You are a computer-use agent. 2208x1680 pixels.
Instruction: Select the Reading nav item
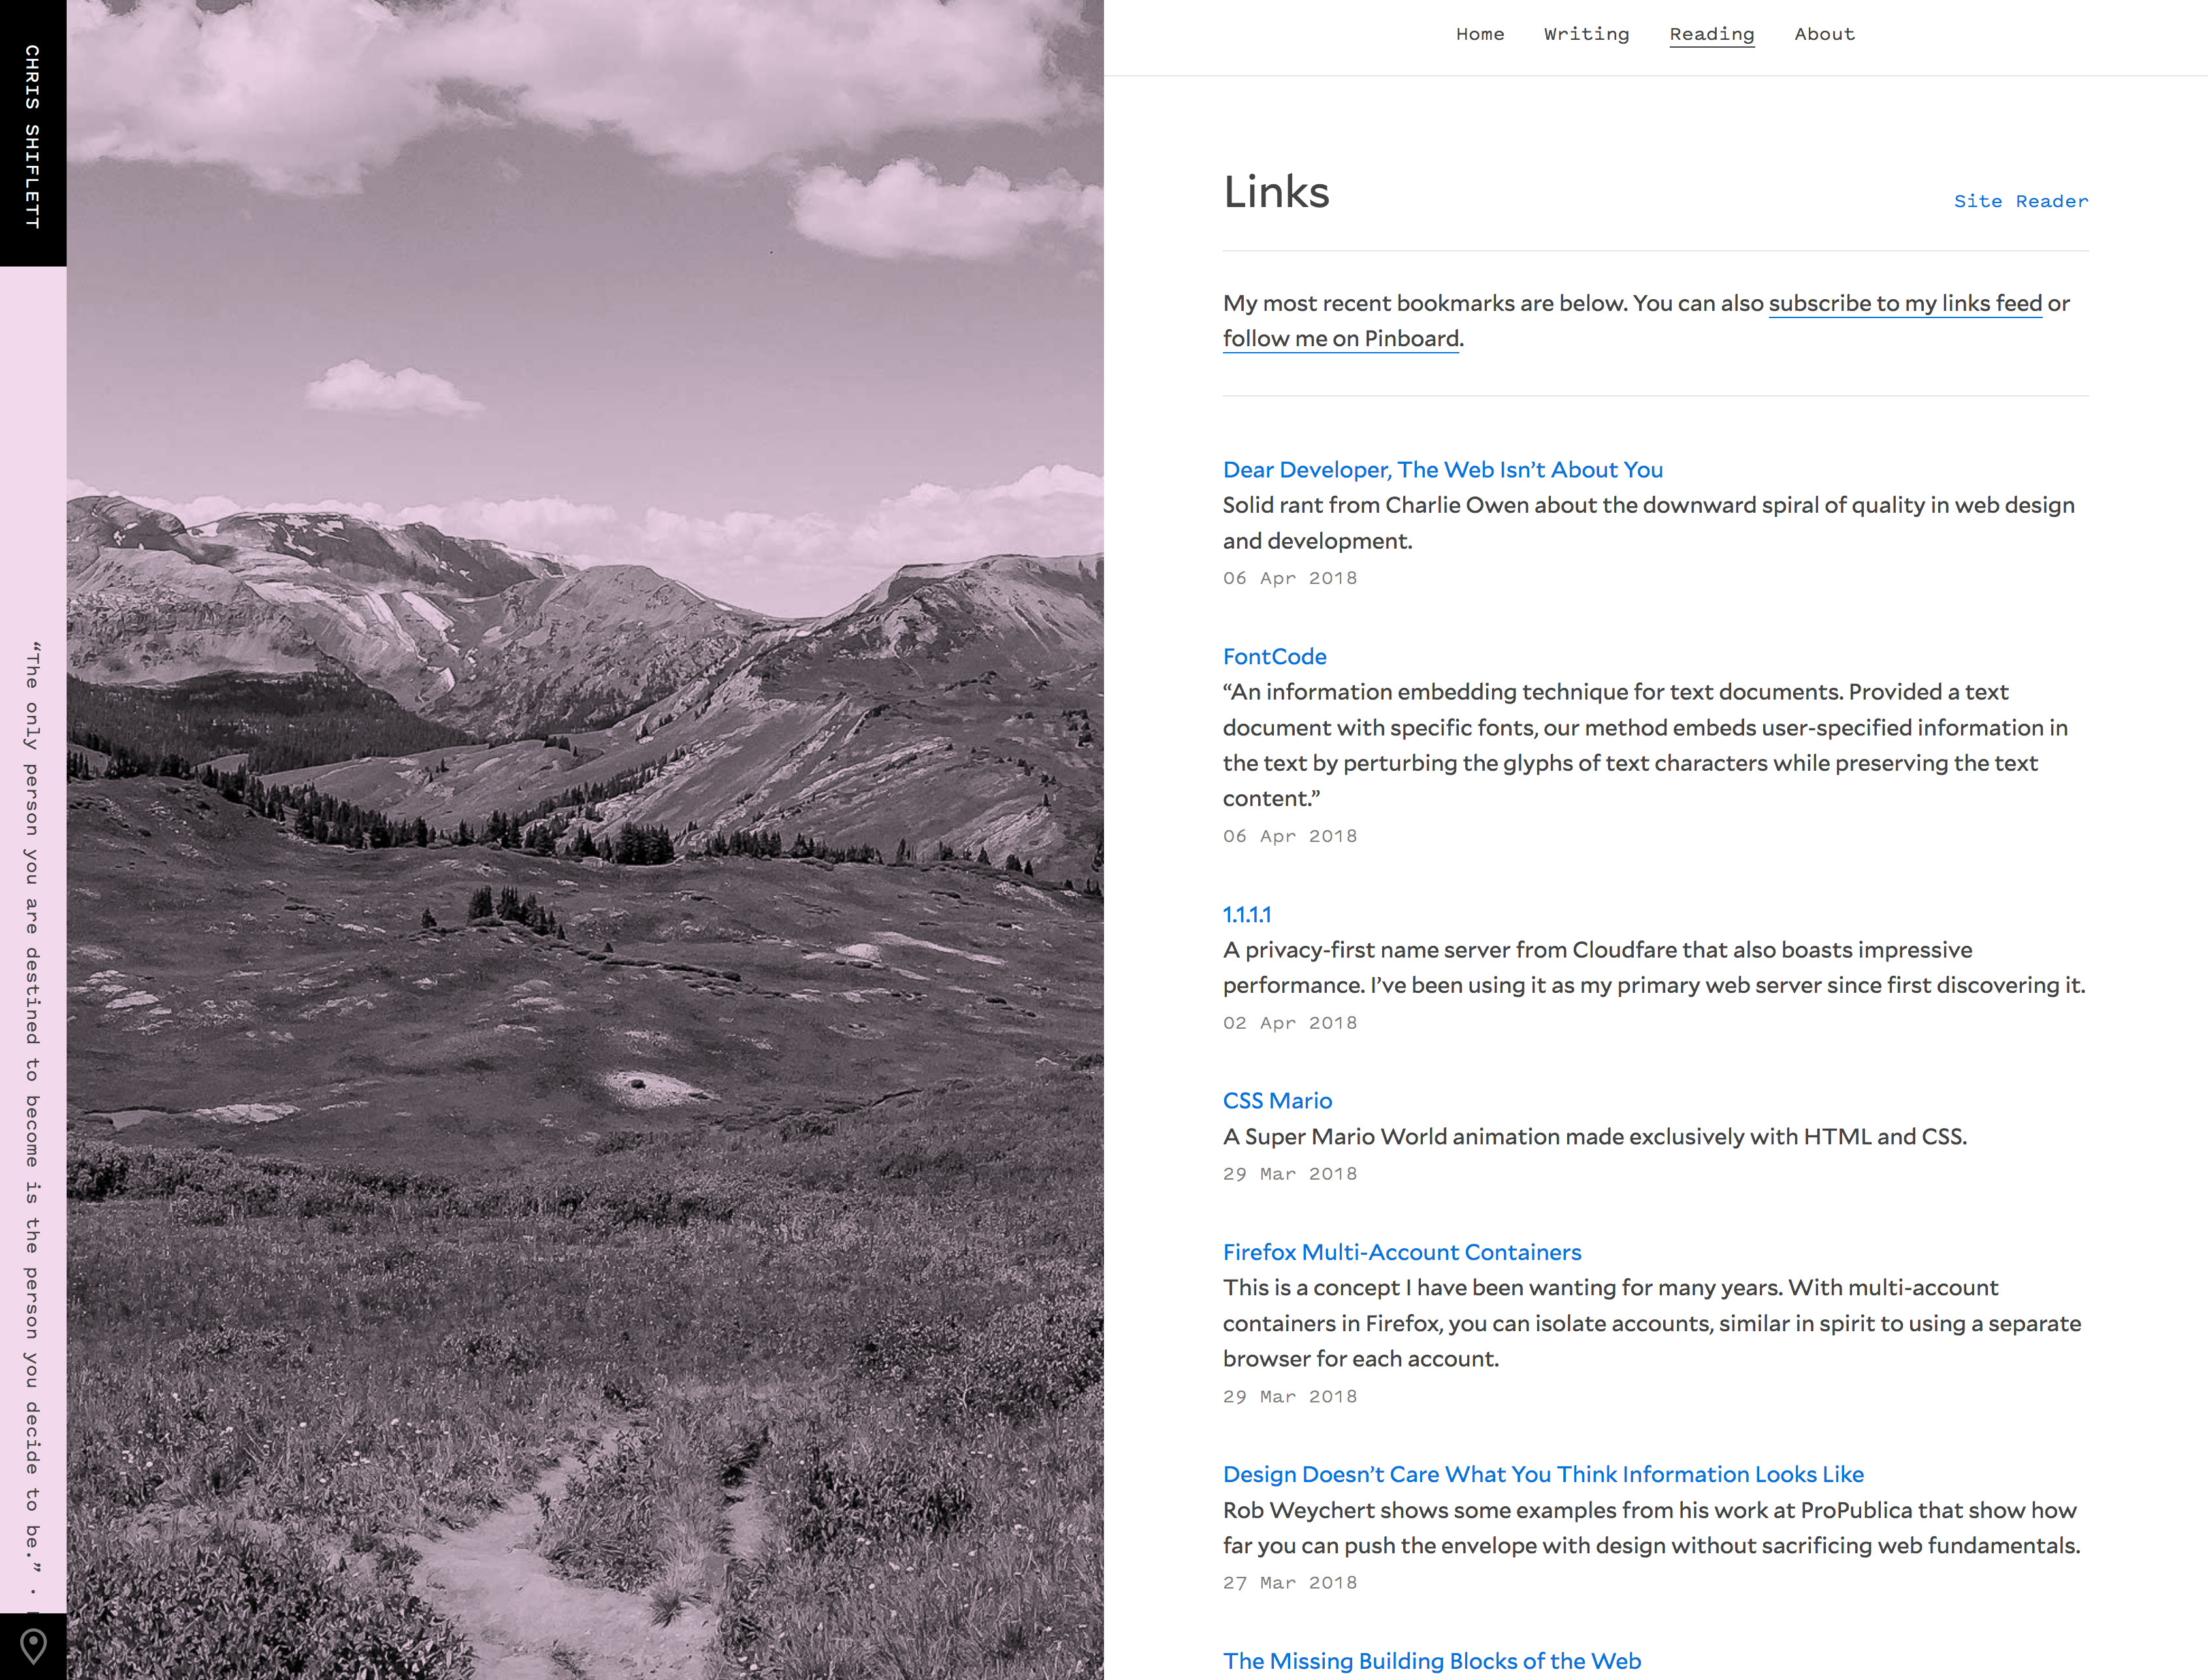(1711, 34)
